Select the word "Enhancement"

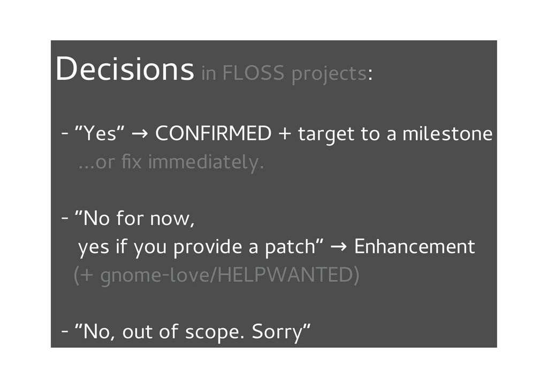pos(415,247)
